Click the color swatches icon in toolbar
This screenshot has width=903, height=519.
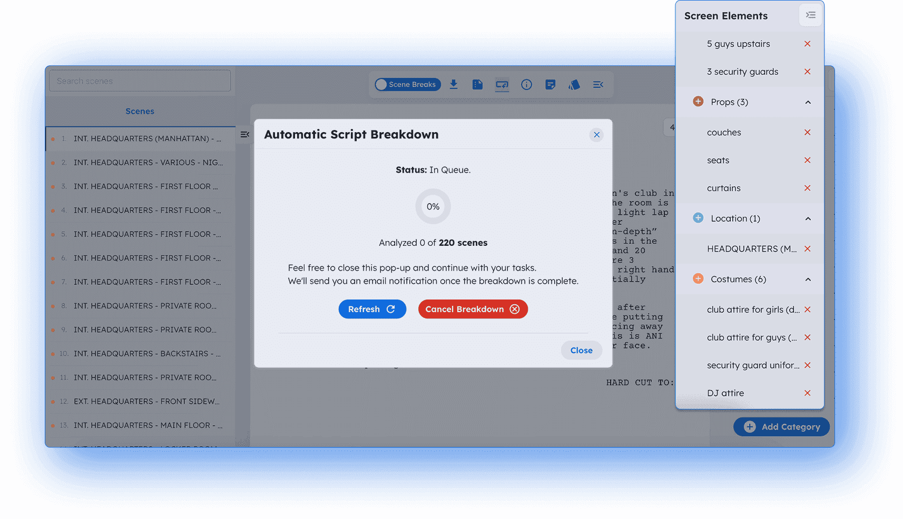574,84
